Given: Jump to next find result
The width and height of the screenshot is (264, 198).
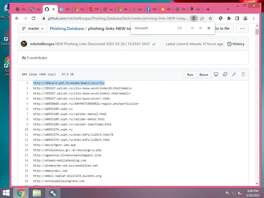Looking at the screenshot, I should tap(201, 28).
